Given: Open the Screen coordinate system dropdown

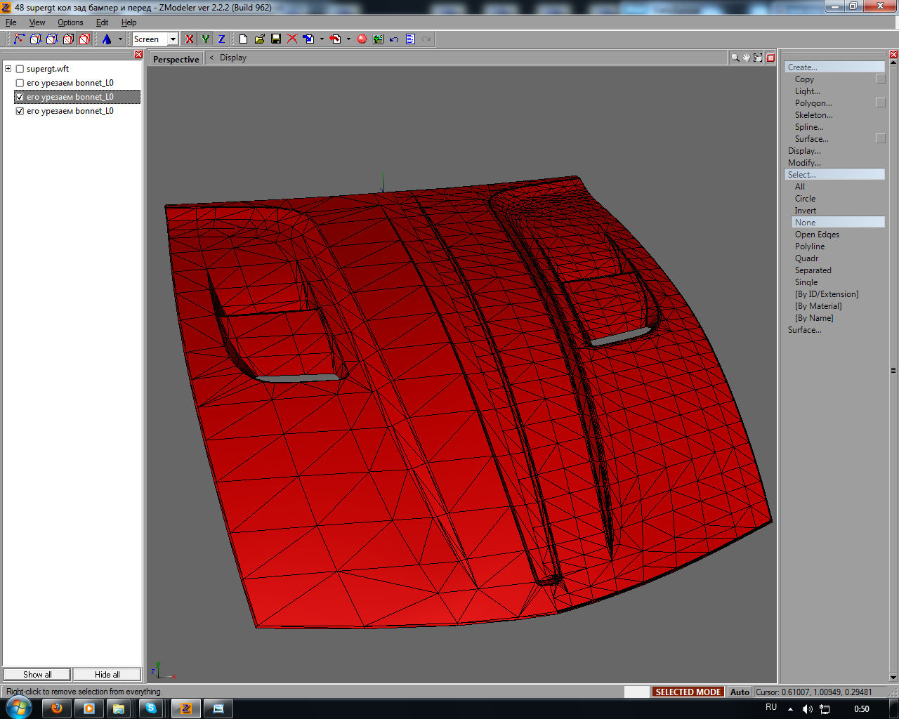Looking at the screenshot, I should point(173,39).
